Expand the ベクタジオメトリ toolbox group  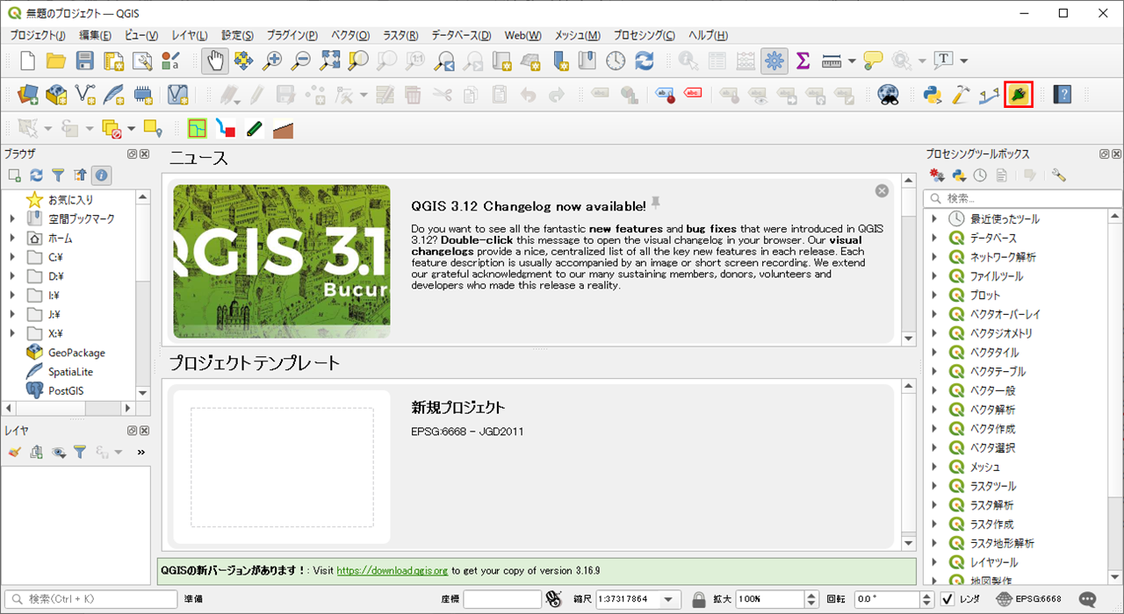[x=935, y=333]
